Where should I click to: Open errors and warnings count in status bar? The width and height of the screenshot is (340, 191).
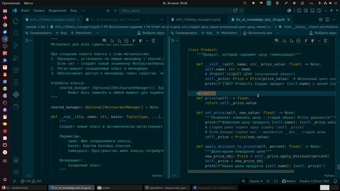31,181
